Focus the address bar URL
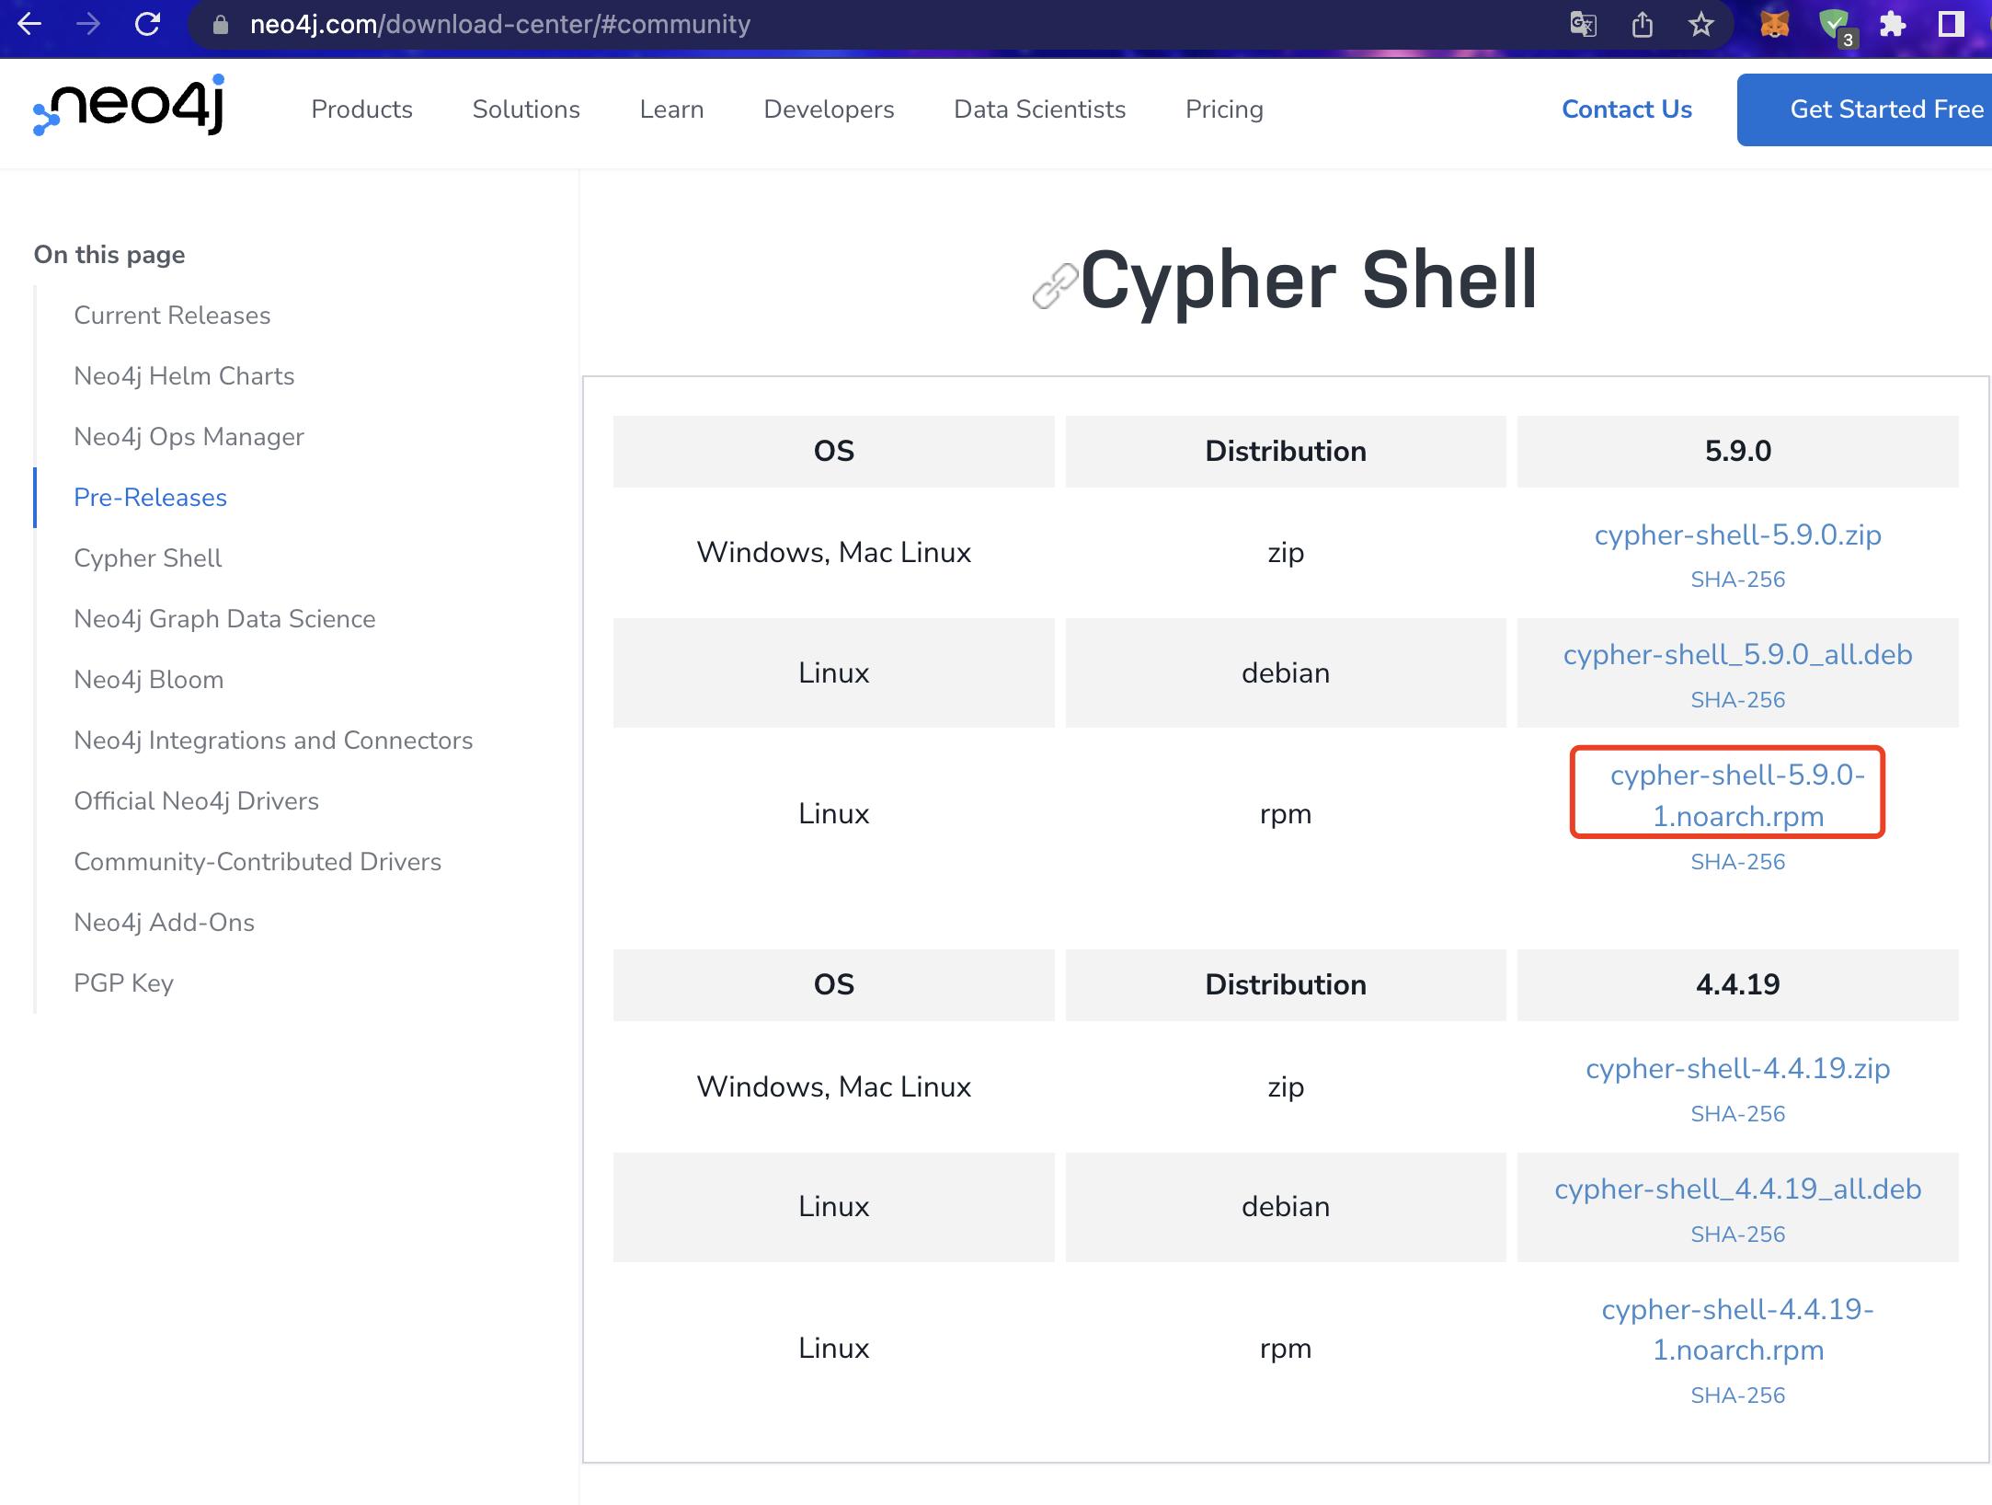This screenshot has width=1992, height=1505. 500,25
